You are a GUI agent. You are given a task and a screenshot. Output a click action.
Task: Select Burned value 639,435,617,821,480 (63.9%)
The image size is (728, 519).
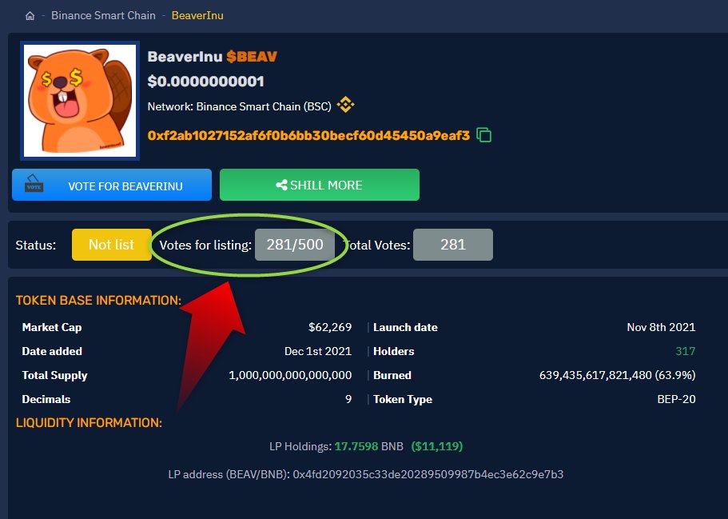tap(618, 375)
